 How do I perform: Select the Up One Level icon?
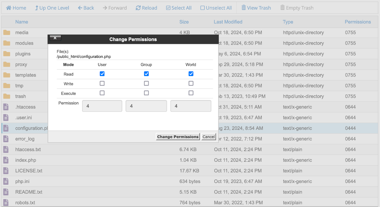(37, 8)
